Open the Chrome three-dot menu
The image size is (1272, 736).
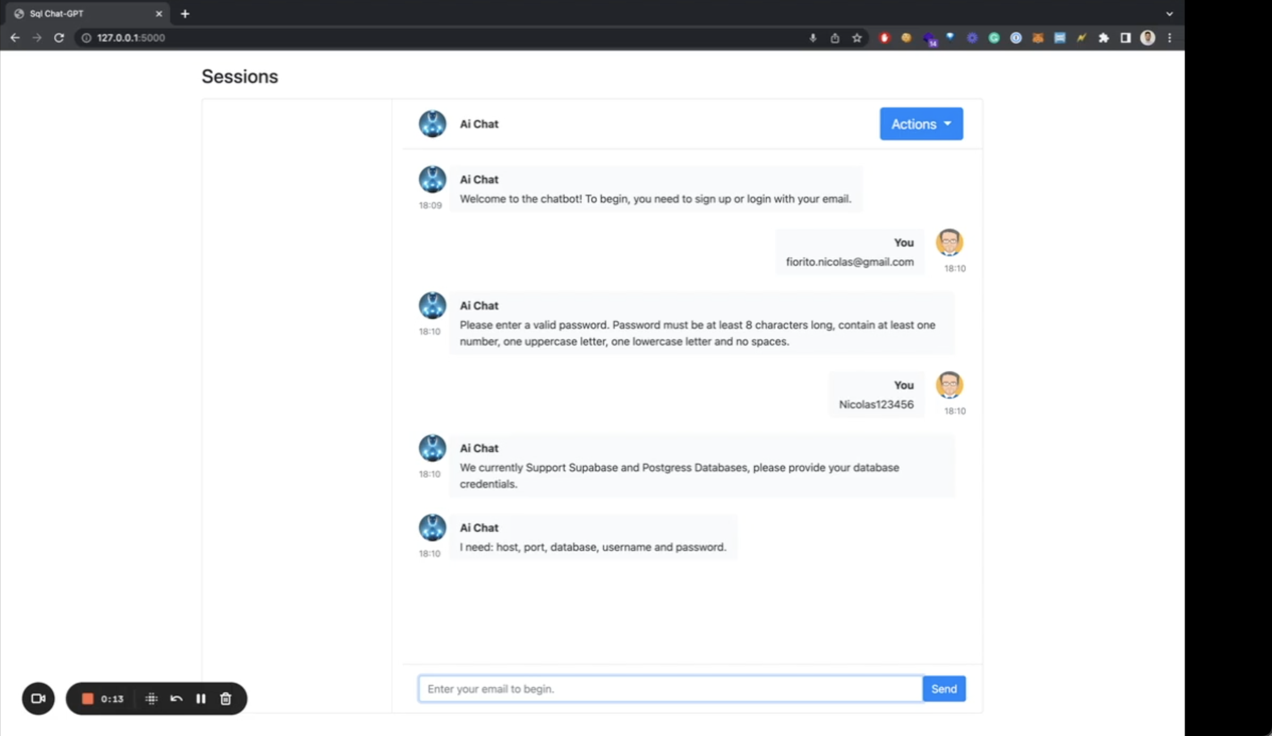click(1169, 38)
